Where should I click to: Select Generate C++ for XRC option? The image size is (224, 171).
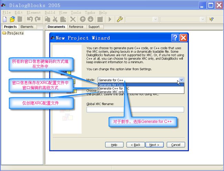click(x=141, y=88)
